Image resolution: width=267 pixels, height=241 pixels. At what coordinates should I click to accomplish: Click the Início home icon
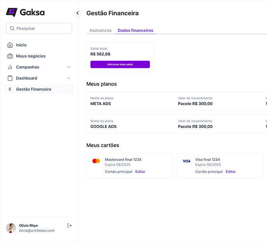click(10, 45)
